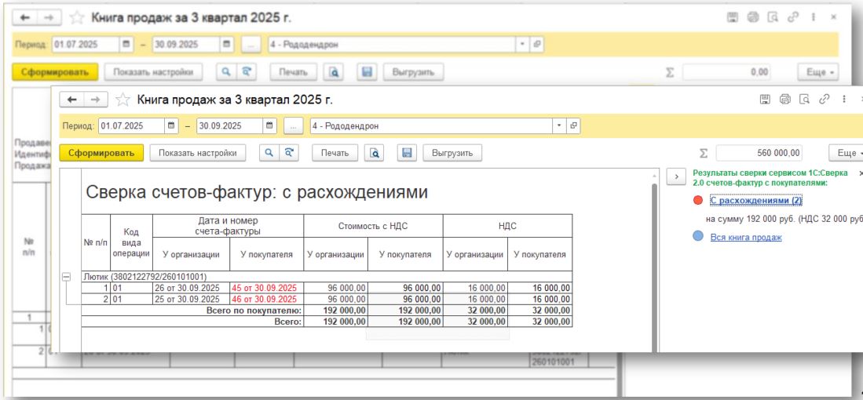Click Печать in background window
The height and width of the screenshot is (400, 863).
[294, 72]
